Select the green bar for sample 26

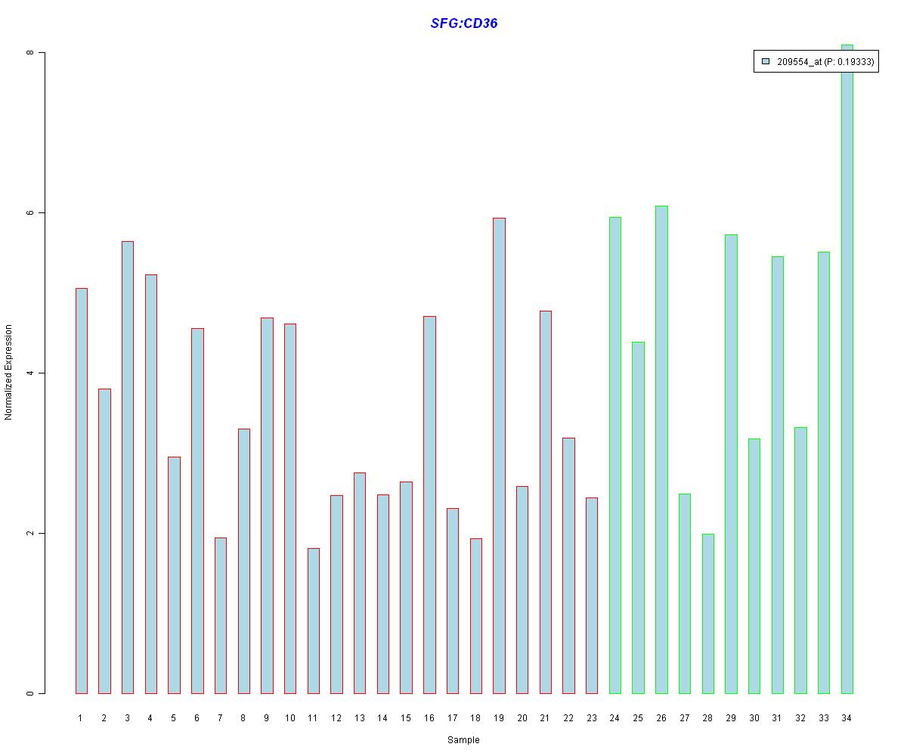[661, 449]
